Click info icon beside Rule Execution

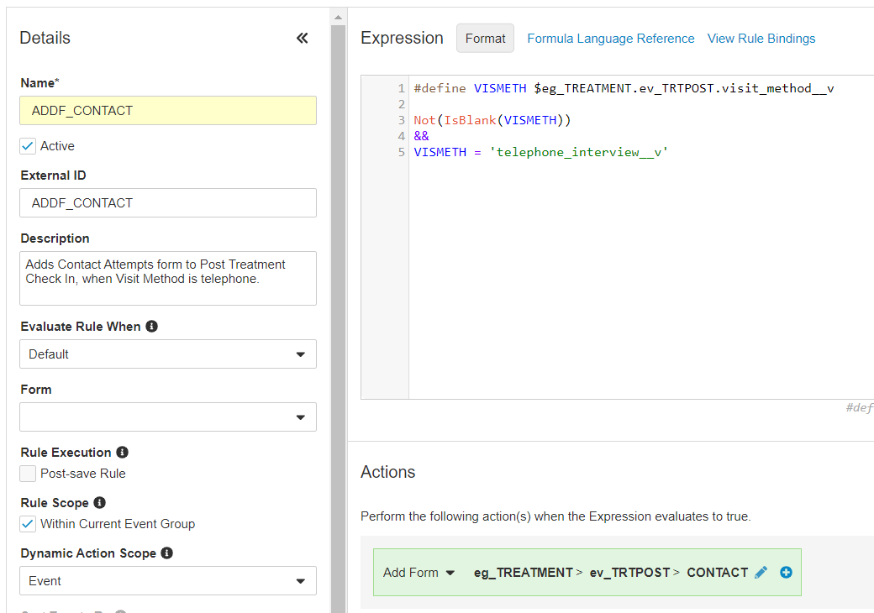(x=122, y=452)
